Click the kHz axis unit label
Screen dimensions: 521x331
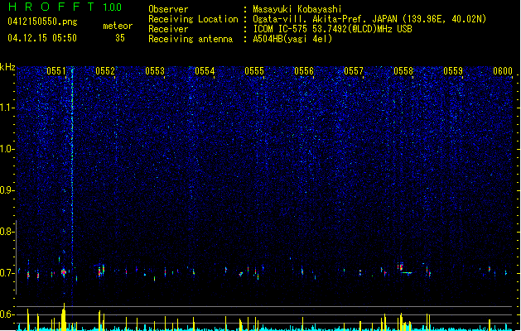tap(7, 67)
